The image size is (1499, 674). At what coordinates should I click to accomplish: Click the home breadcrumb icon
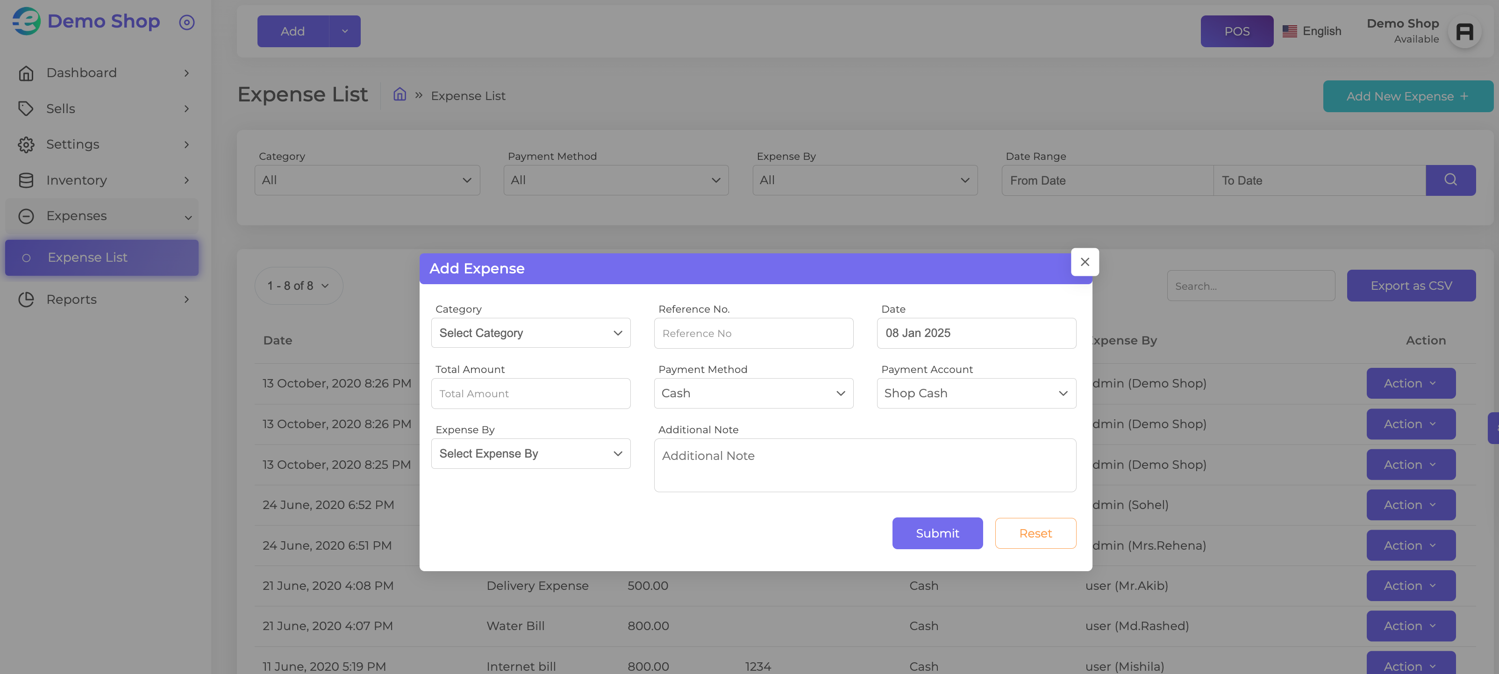399,94
